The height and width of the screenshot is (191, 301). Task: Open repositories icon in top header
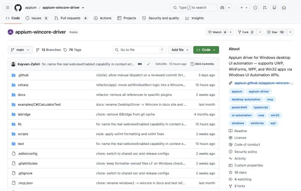274,8
